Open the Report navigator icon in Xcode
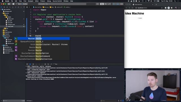Screen dimensions: 181x102 [x=24, y=7]
